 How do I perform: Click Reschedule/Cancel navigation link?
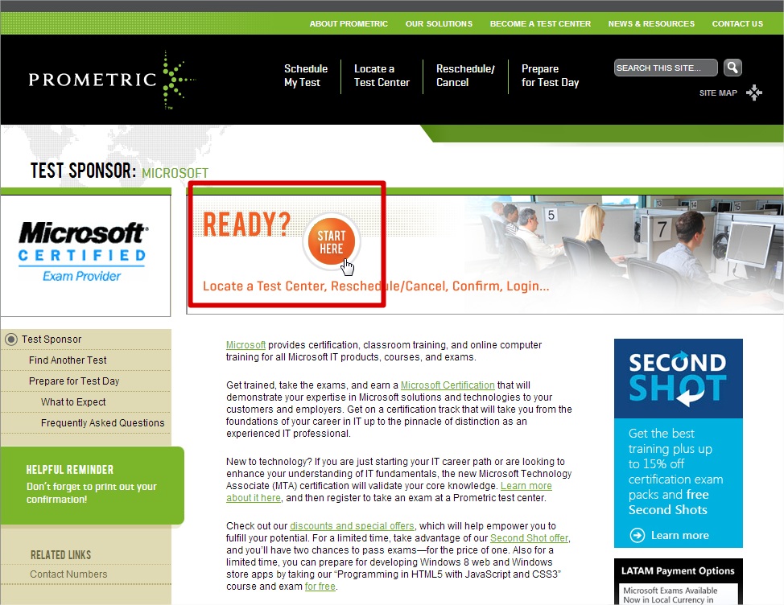tap(465, 76)
